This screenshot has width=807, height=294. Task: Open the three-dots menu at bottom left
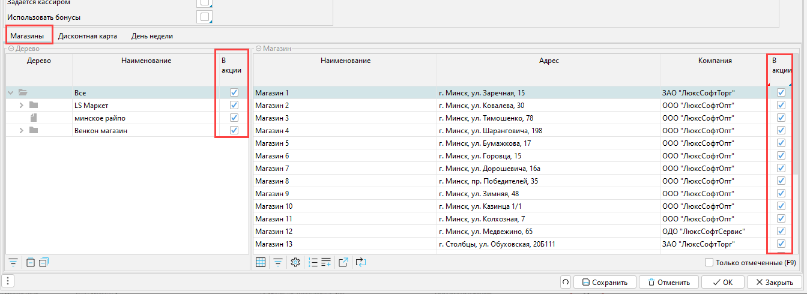6,281
